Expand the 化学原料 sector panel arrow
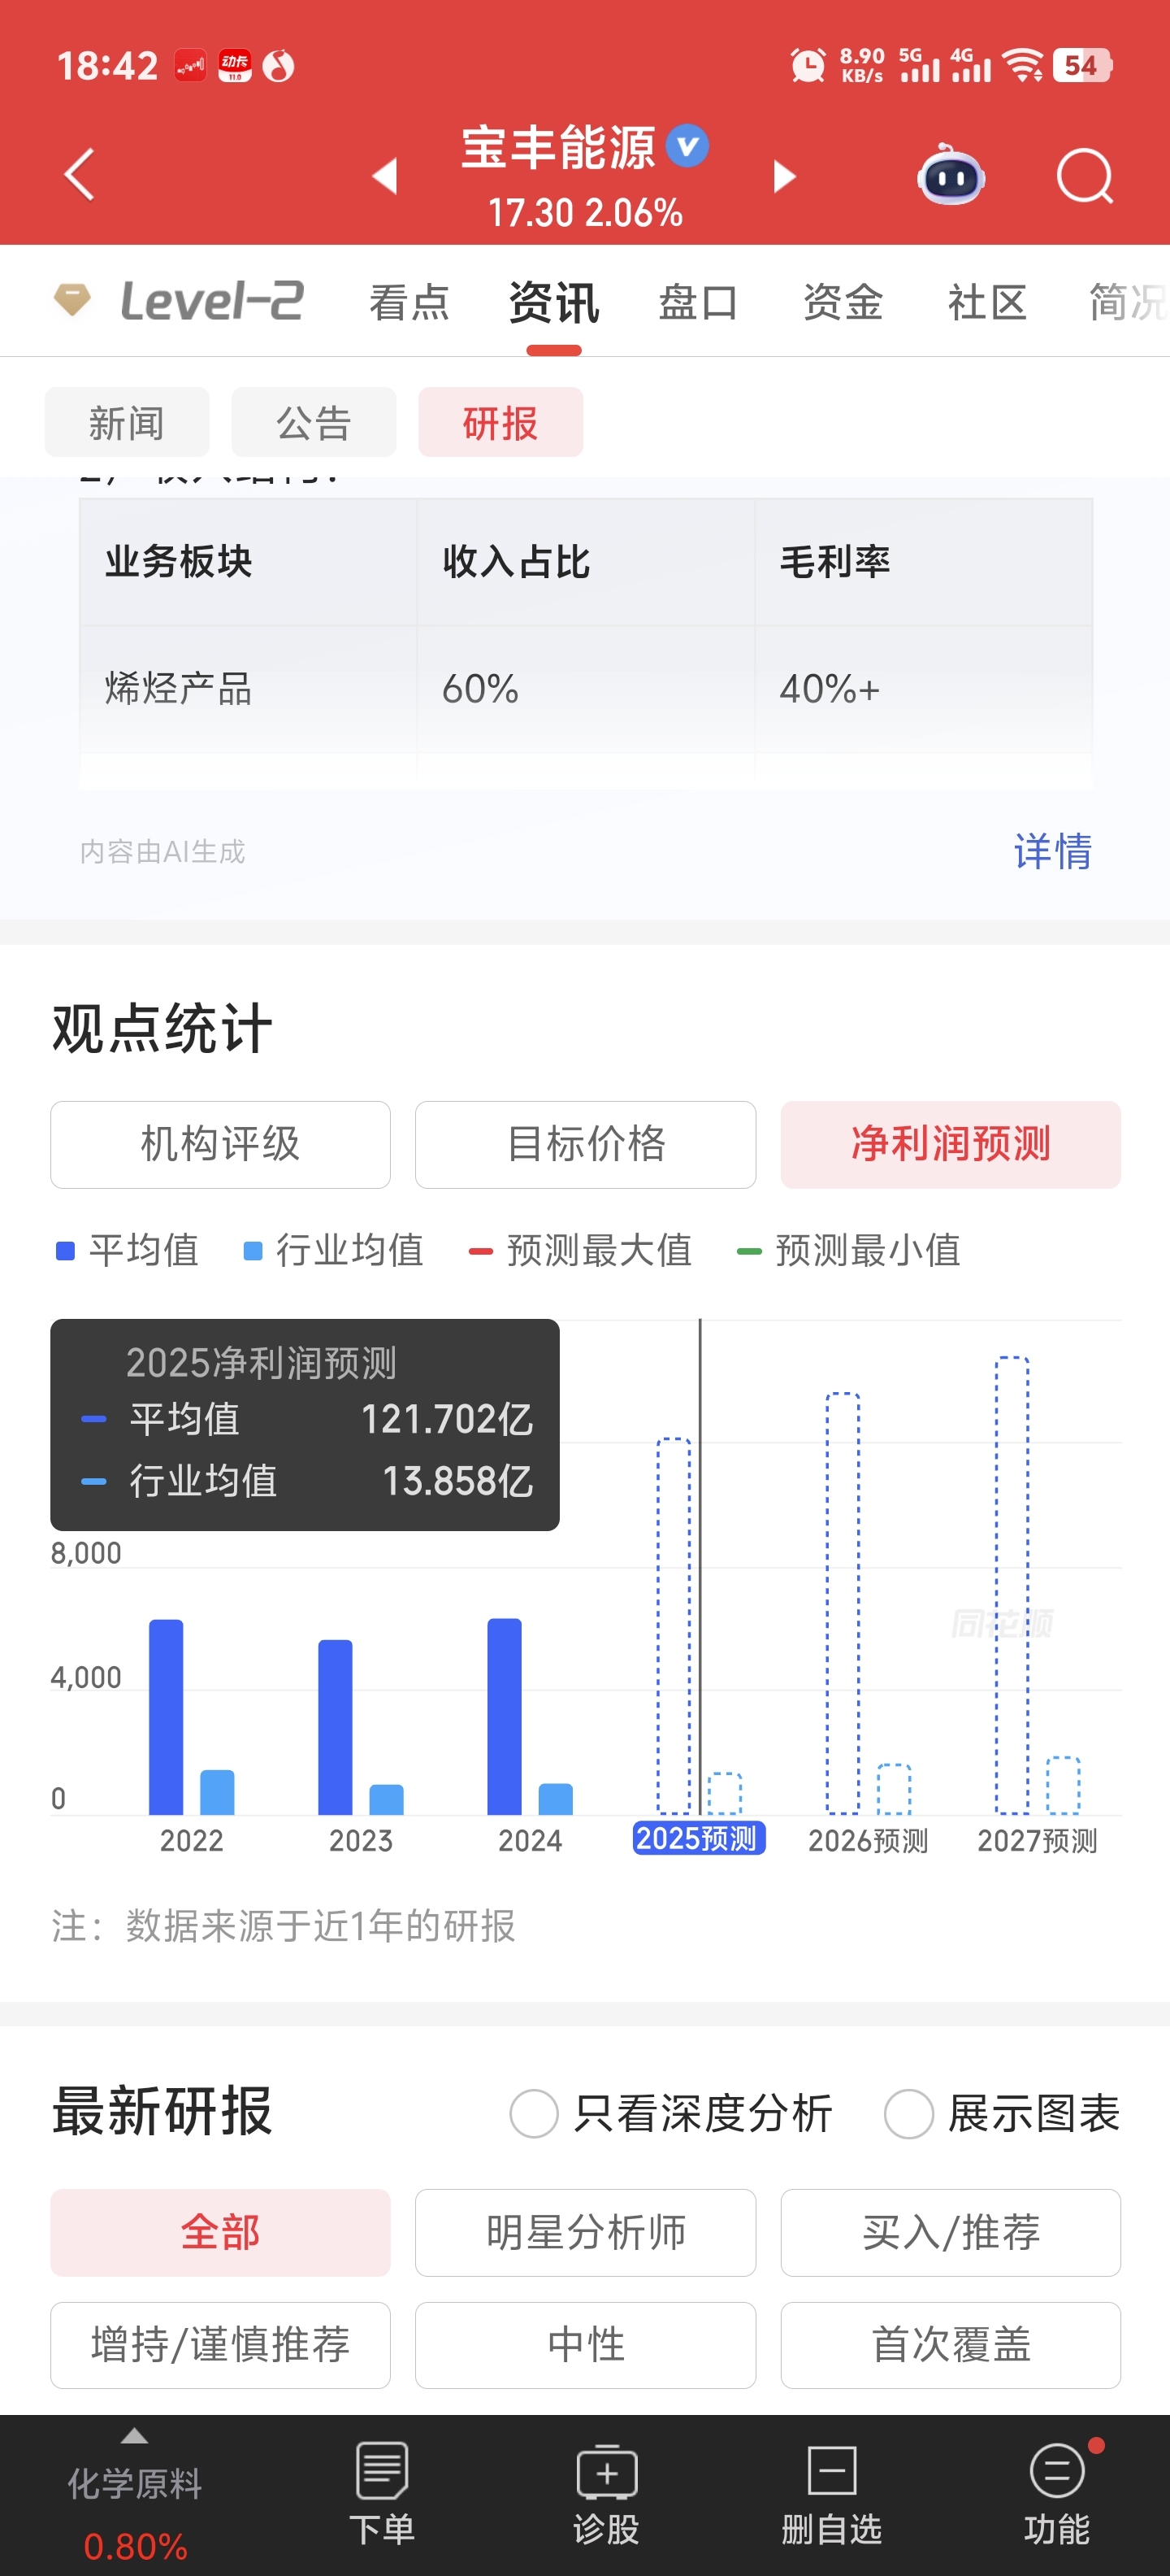 tap(134, 2436)
